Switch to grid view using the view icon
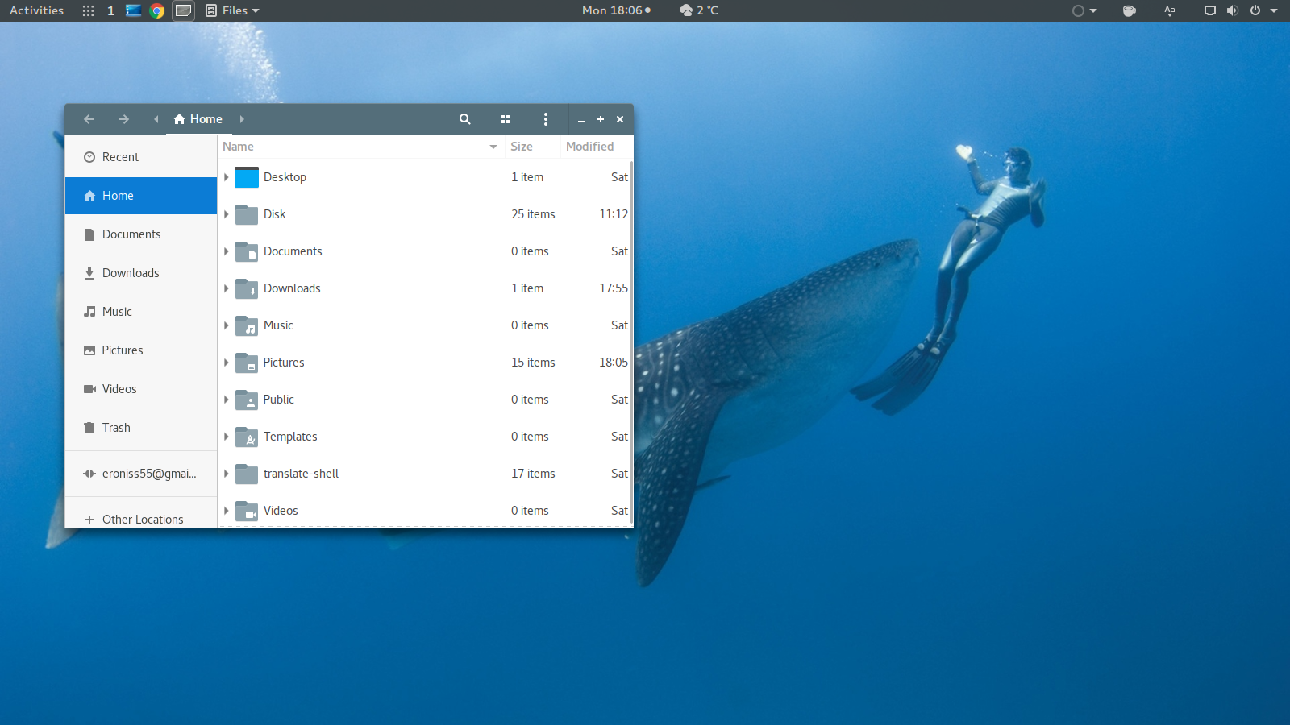This screenshot has width=1290, height=725. pyautogui.click(x=506, y=119)
